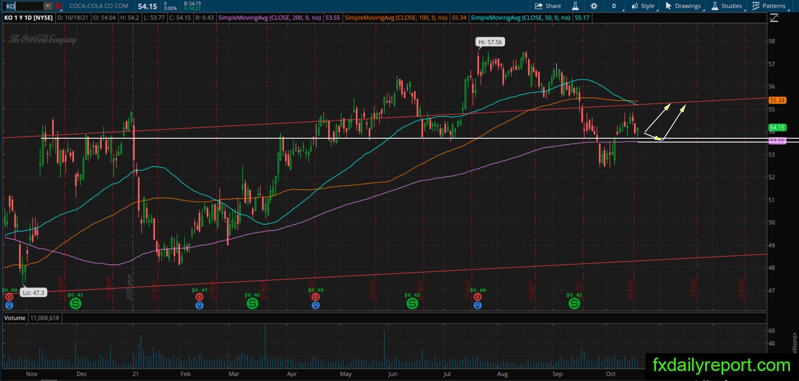Open the Patterns menu

click(x=770, y=6)
